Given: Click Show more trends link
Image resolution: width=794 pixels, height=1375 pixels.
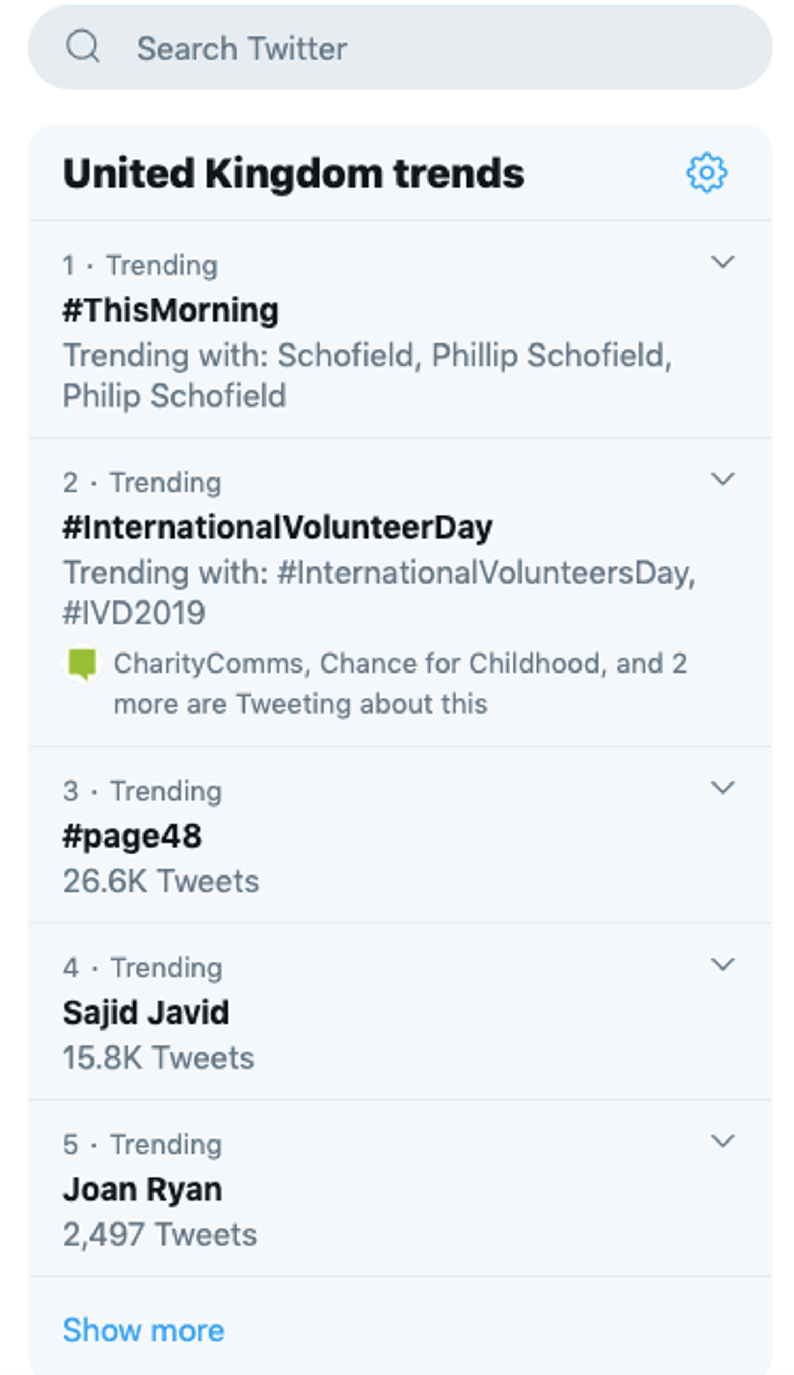Looking at the screenshot, I should pos(144,1330).
